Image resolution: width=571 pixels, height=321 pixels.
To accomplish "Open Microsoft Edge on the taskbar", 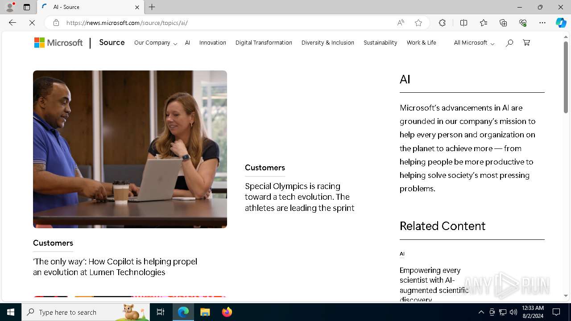I will tap(183, 312).
